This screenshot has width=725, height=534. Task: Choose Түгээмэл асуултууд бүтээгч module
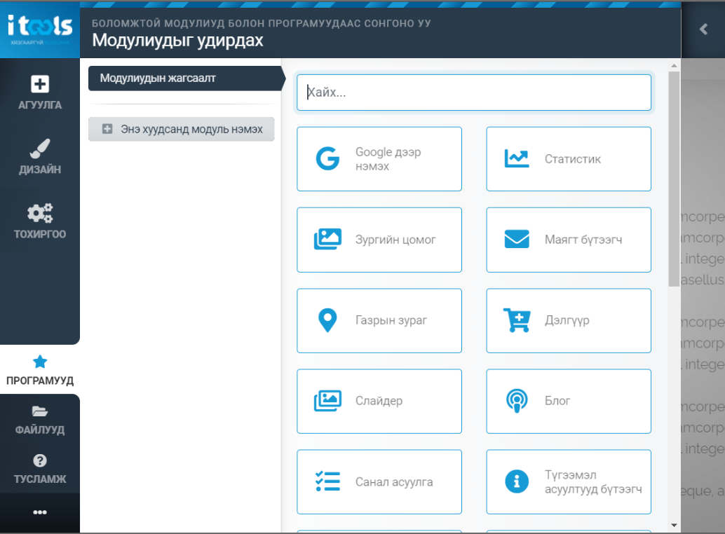569,482
